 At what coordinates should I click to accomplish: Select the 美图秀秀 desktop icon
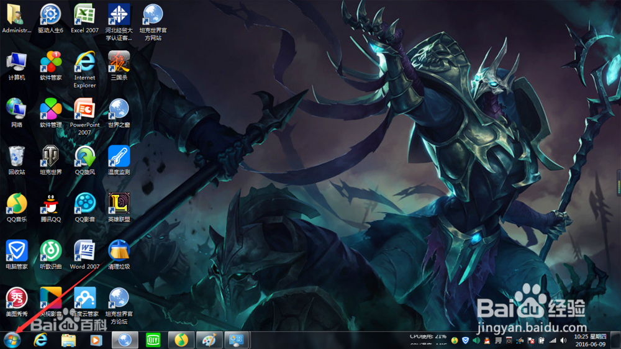[17, 302]
